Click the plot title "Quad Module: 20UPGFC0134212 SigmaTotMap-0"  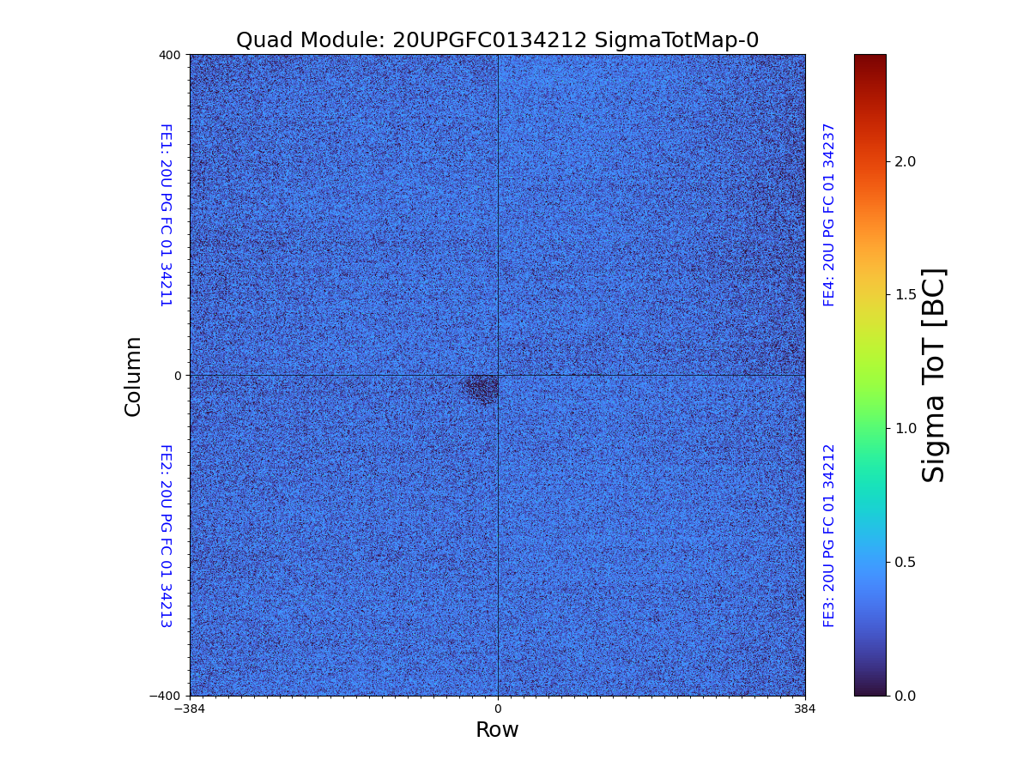coord(497,40)
